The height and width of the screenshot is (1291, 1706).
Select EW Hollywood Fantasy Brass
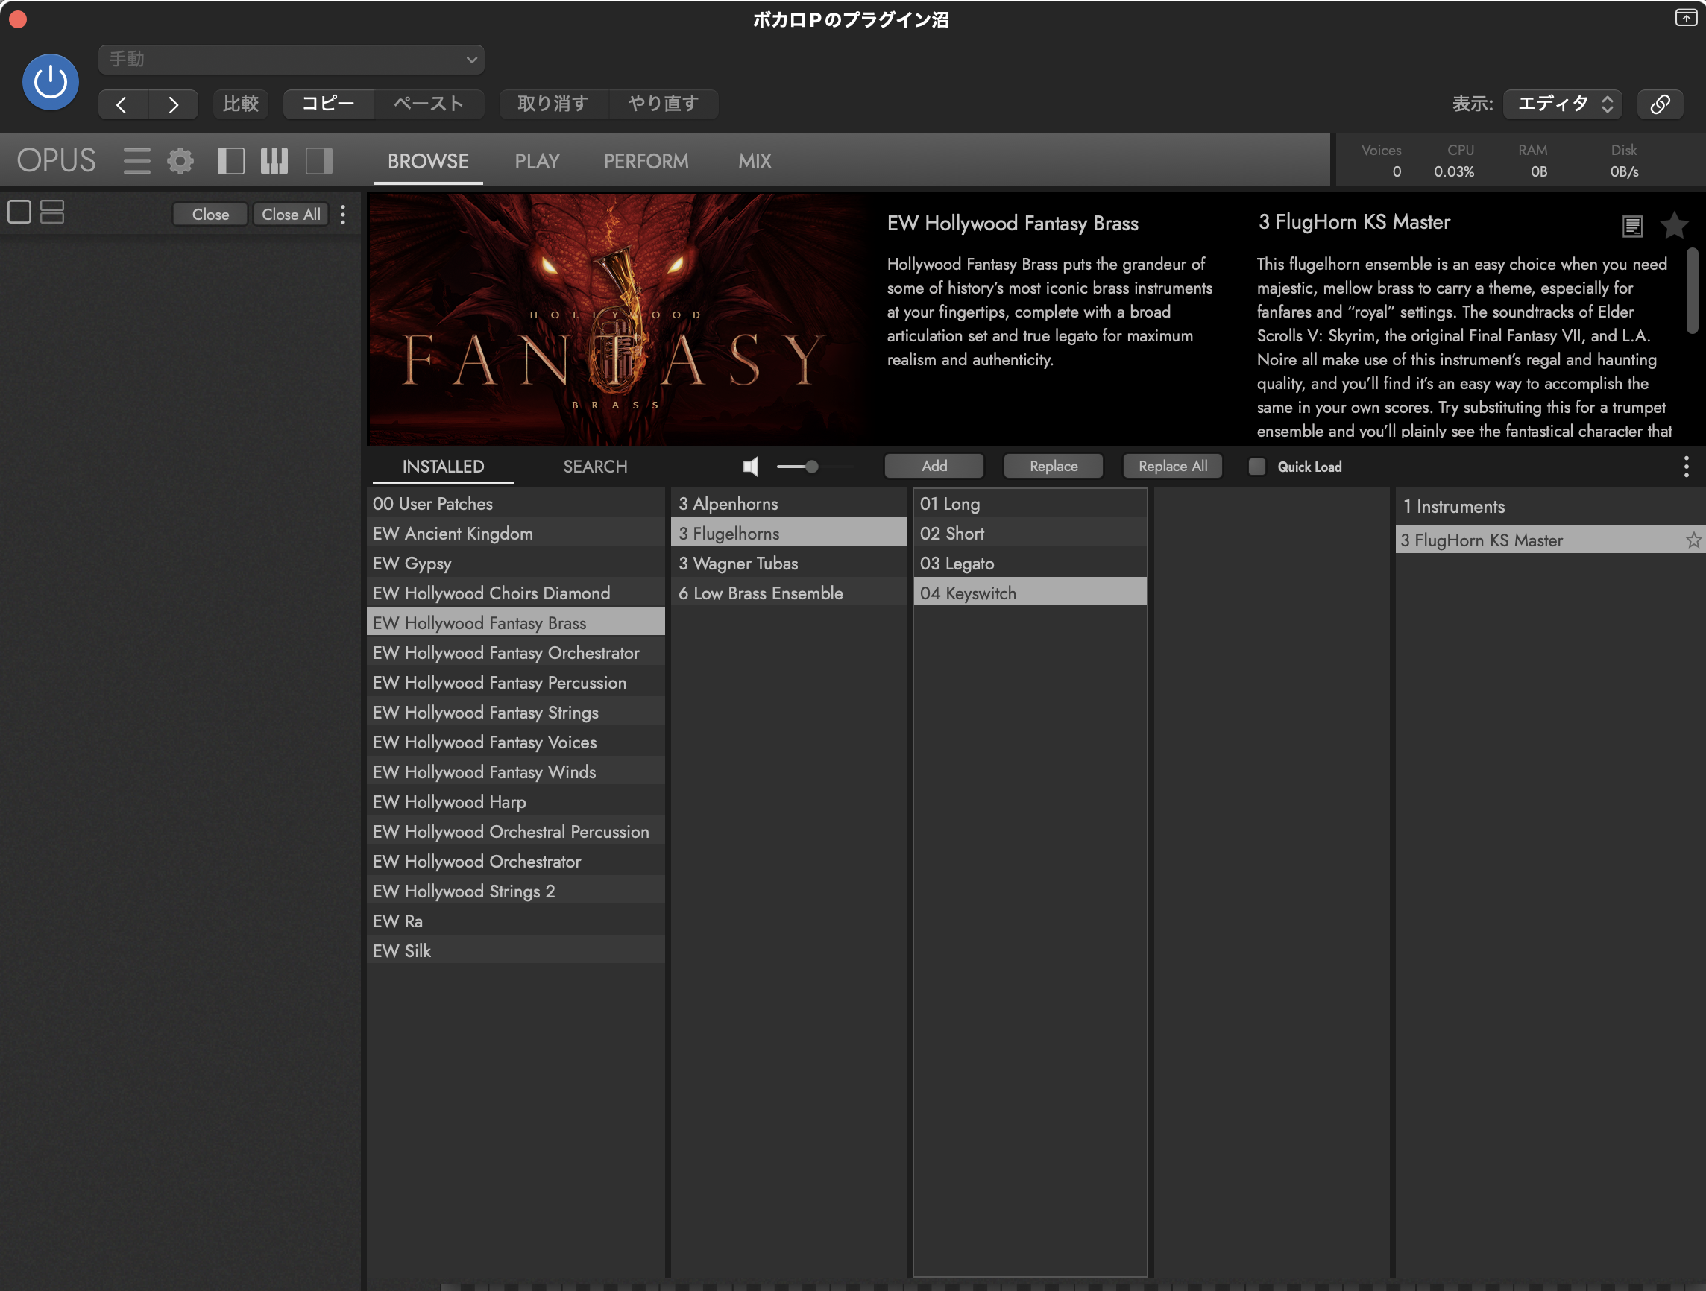516,623
